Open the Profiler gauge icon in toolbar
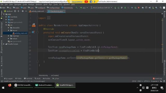This screenshot has height=93, width=166. tap(132, 8)
